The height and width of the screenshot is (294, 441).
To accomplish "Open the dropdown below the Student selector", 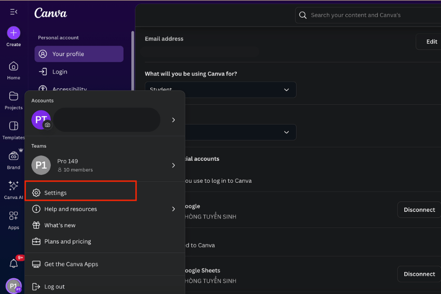I will [241, 132].
